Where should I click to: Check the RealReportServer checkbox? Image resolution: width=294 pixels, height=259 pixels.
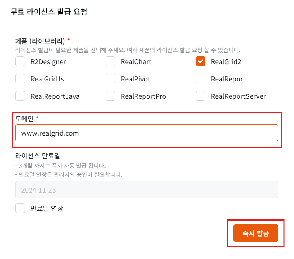tap(200, 96)
